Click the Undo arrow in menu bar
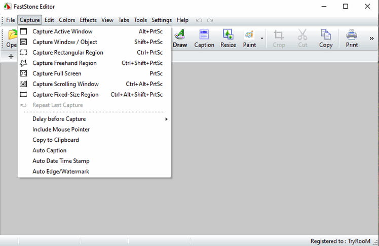Image resolution: width=379 pixels, height=246 pixels. [199, 20]
